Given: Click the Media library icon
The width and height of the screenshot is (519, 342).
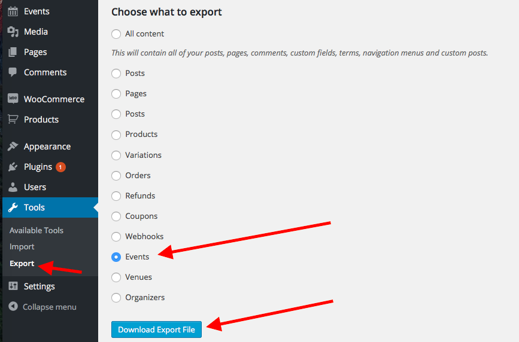Looking at the screenshot, I should 13,32.
